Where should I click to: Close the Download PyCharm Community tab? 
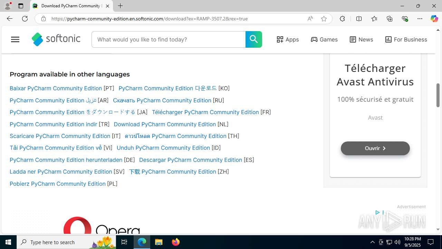tap(107, 6)
